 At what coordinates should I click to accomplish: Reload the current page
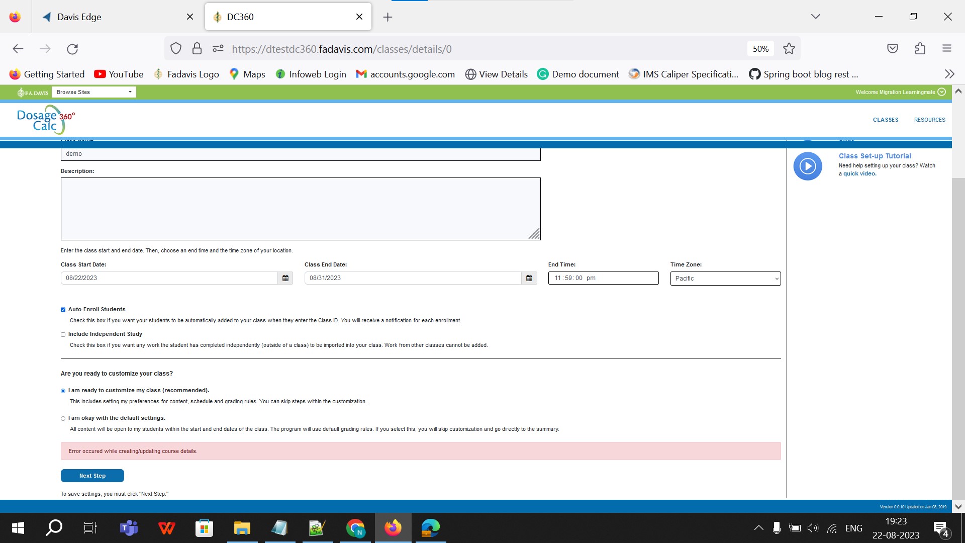[72, 49]
